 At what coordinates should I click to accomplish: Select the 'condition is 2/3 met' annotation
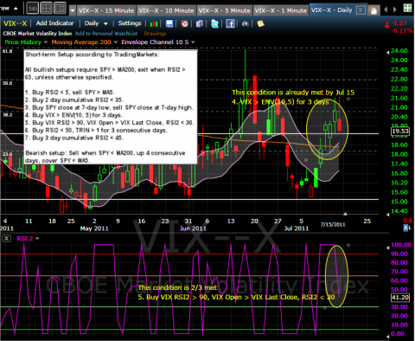236,293
